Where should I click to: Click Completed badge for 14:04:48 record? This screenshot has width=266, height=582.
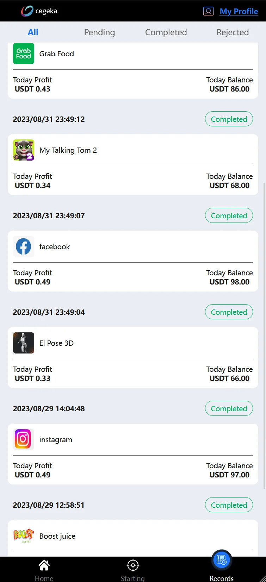coord(229,408)
